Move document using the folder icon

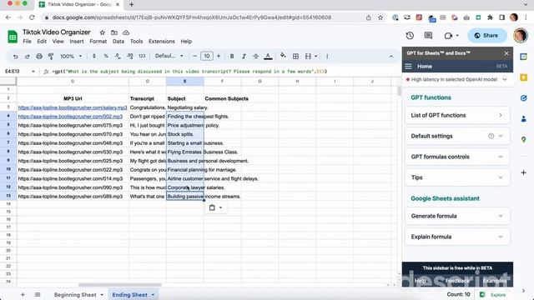point(114,32)
